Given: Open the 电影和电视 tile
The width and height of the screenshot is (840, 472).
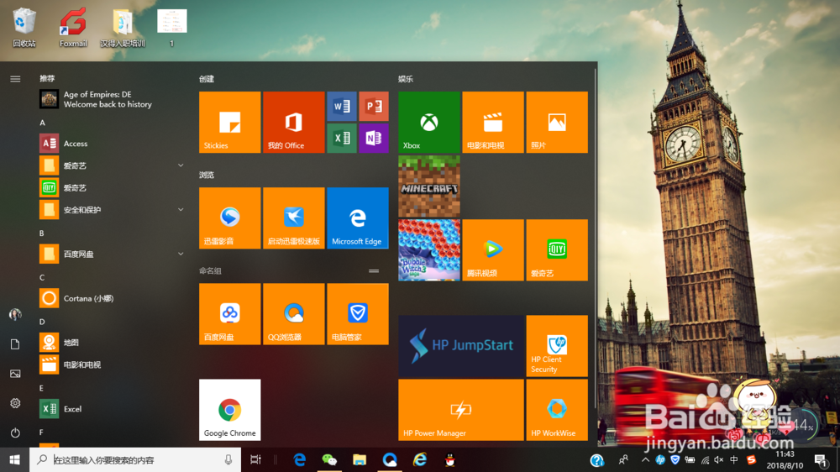Looking at the screenshot, I should coord(493,122).
